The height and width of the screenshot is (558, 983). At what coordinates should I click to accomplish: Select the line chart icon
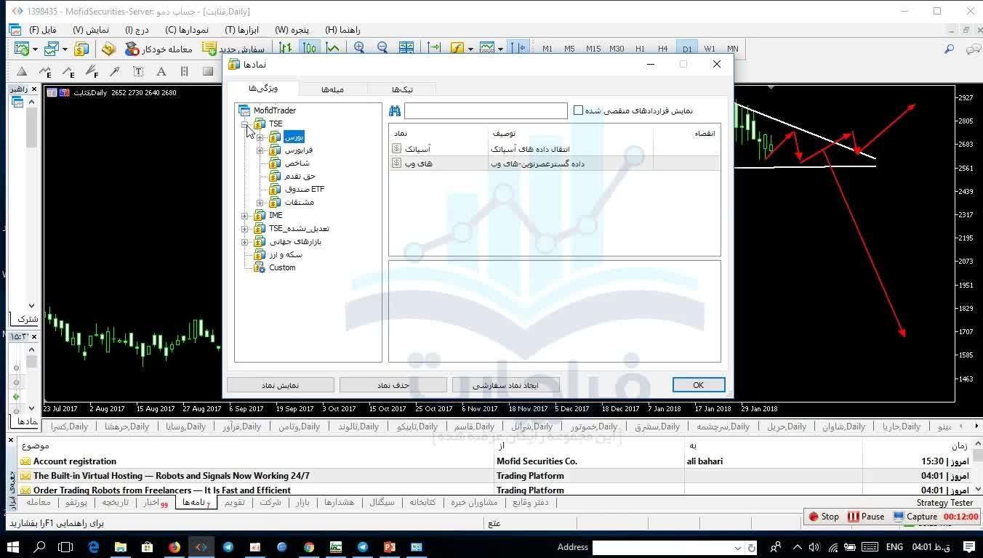pos(333,48)
